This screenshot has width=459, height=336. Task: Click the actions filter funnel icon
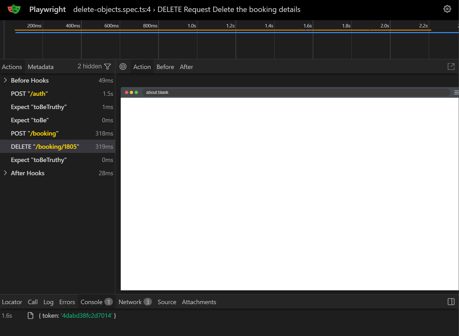tap(107, 66)
